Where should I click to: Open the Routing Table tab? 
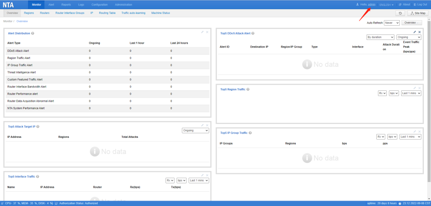pos(107,13)
